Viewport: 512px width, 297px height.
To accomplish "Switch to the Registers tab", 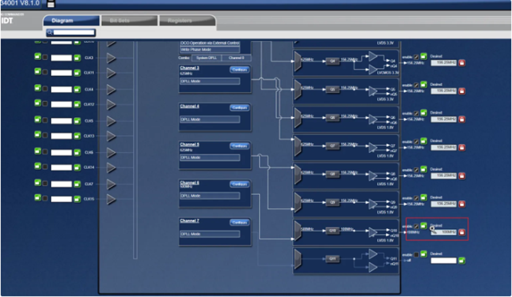I will point(179,21).
